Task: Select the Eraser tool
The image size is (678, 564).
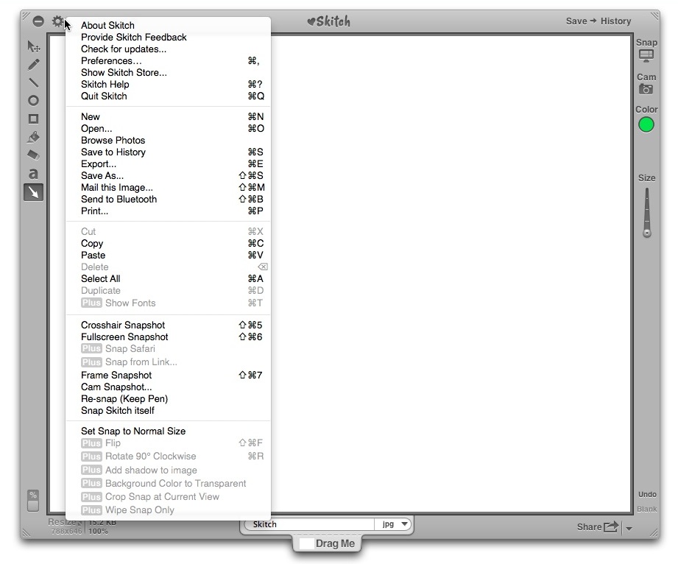Action: coord(34,155)
